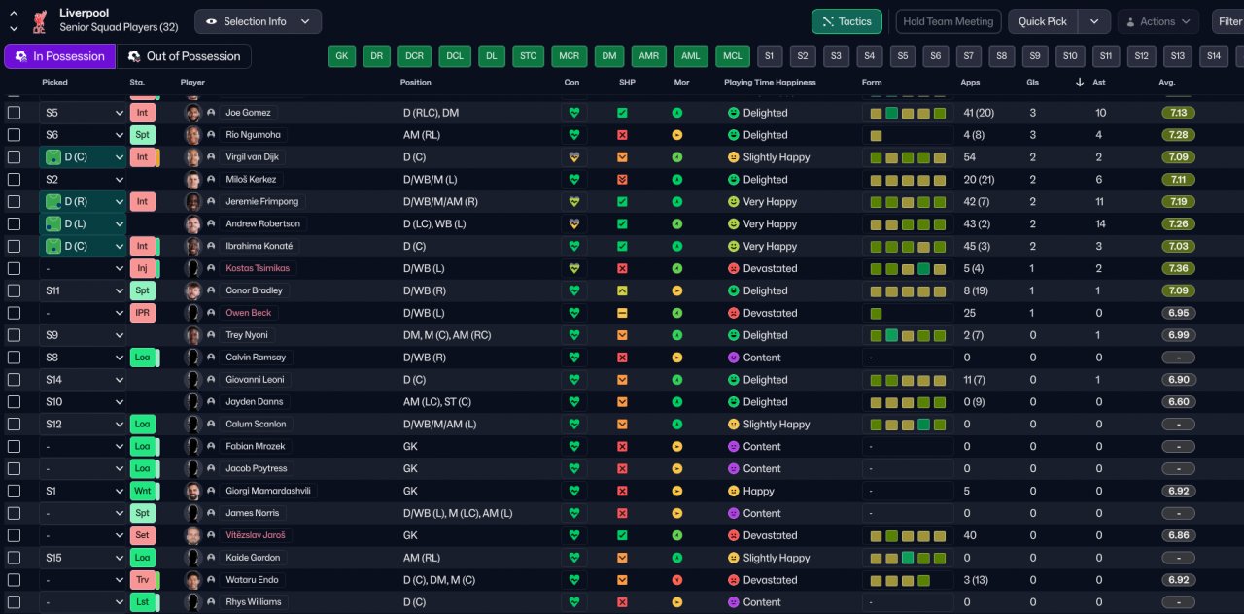The height and width of the screenshot is (614, 1244).
Task: Click the devastated face icon for Owen Beck
Action: pyautogui.click(x=734, y=313)
